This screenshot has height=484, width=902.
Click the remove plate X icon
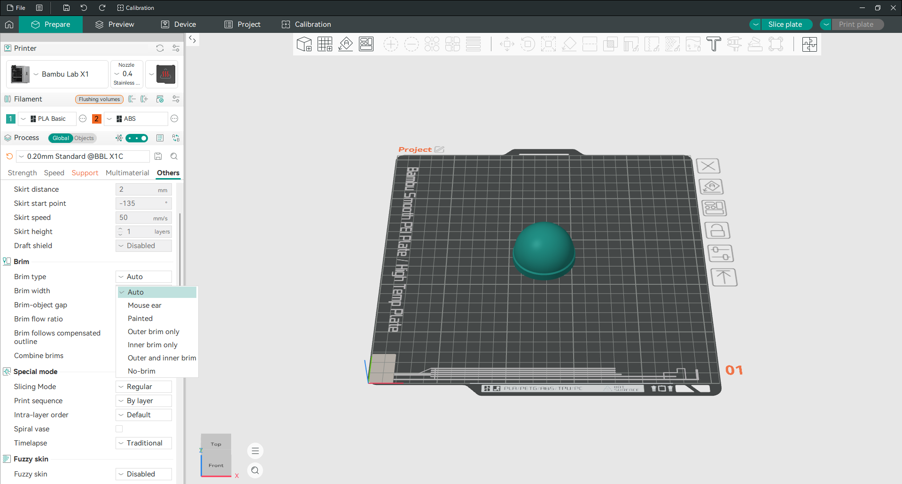(x=708, y=166)
